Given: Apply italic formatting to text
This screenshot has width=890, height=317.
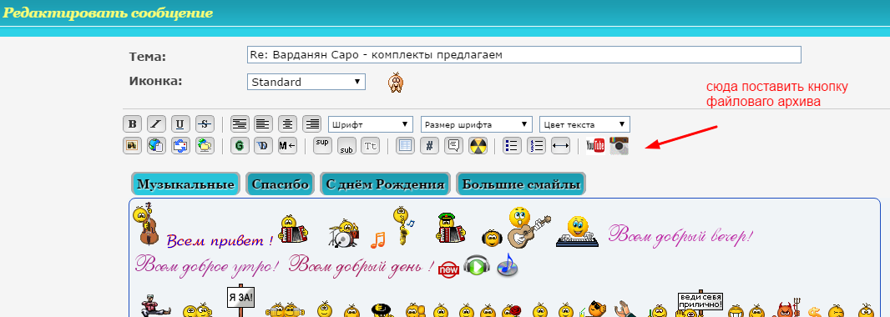Looking at the screenshot, I should (x=156, y=123).
